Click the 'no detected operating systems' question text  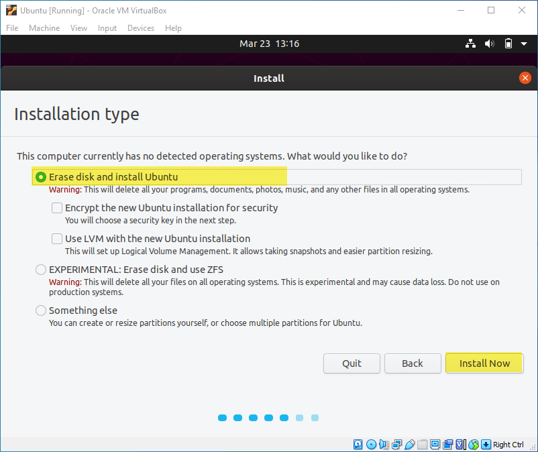coord(212,156)
